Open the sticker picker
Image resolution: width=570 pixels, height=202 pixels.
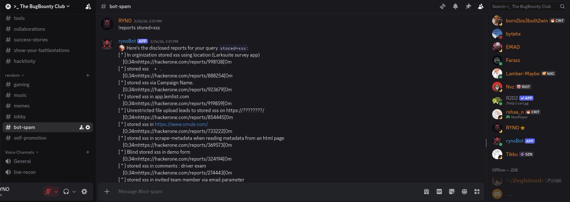coord(452,192)
